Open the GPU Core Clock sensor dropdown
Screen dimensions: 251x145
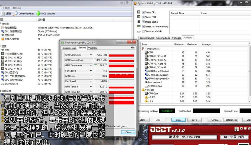pos(91,55)
